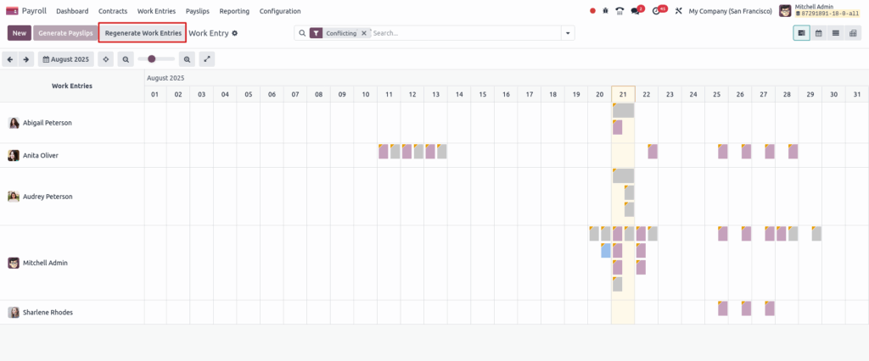Open the VoIP phone icon
The width and height of the screenshot is (869, 361).
(620, 11)
